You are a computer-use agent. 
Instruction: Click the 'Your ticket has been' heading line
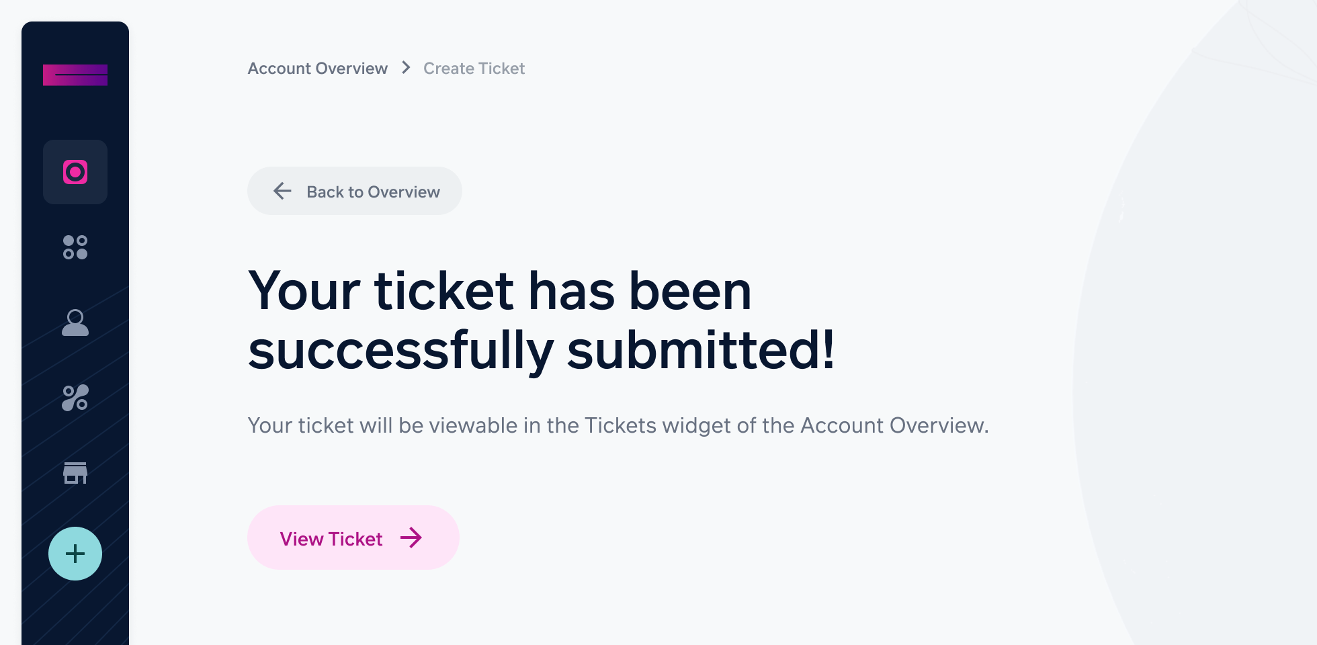click(500, 290)
